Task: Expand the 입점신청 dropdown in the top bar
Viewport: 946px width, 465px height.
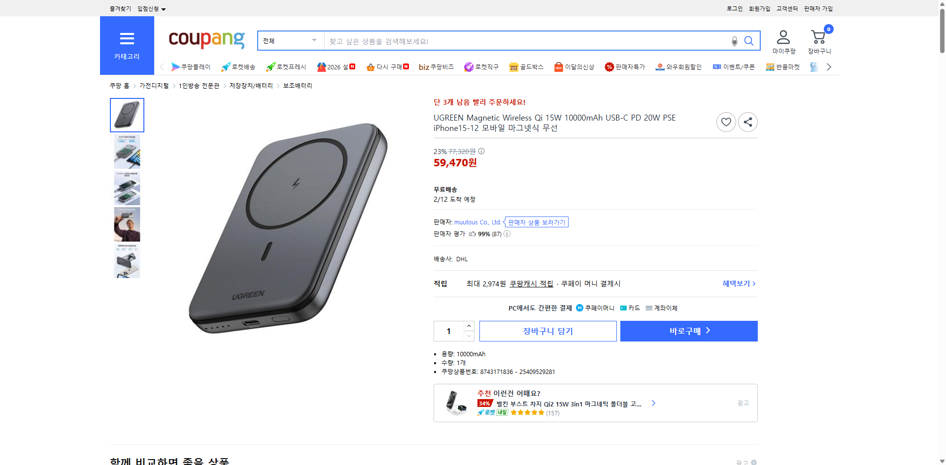Action: click(x=150, y=8)
